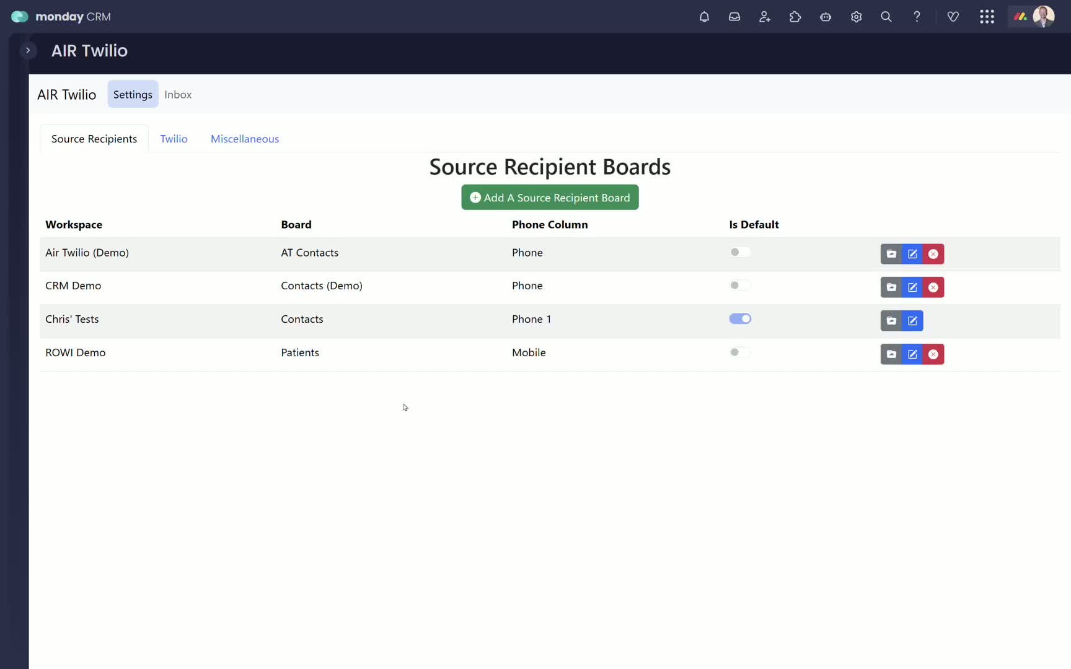Toggle default for ROWI Demo
The height and width of the screenshot is (669, 1071).
740,352
